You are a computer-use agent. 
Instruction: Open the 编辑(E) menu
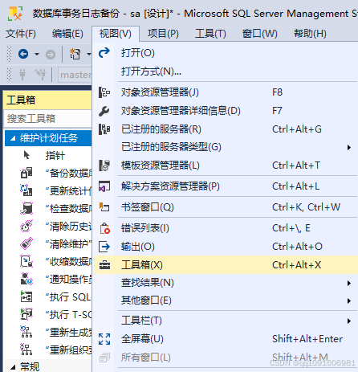[67, 34]
